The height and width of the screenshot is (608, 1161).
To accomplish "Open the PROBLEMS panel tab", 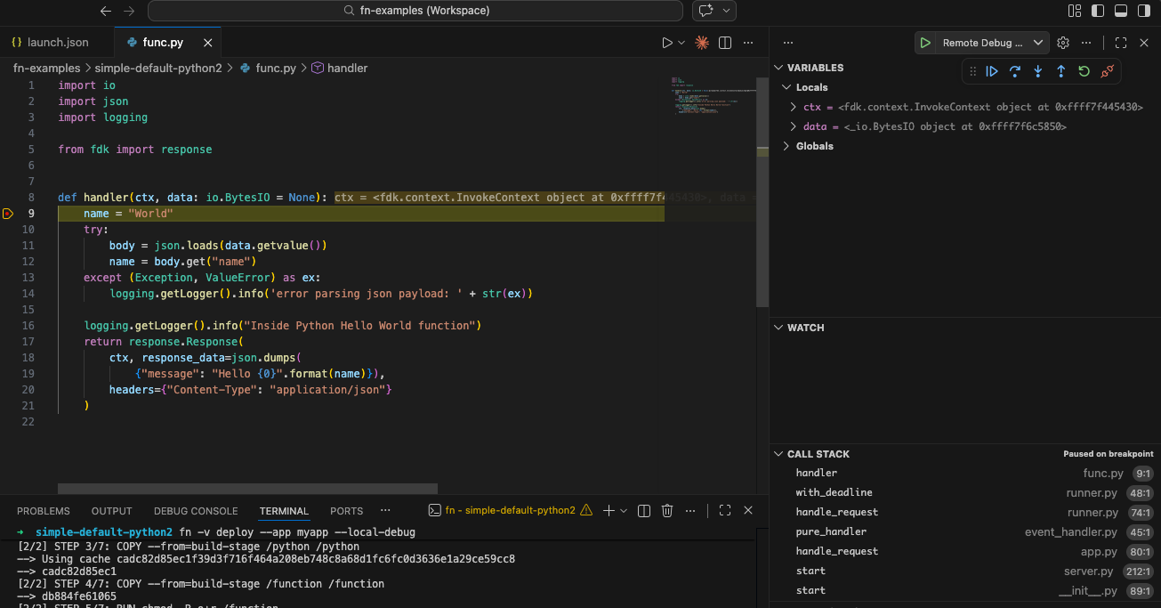I will coord(44,511).
